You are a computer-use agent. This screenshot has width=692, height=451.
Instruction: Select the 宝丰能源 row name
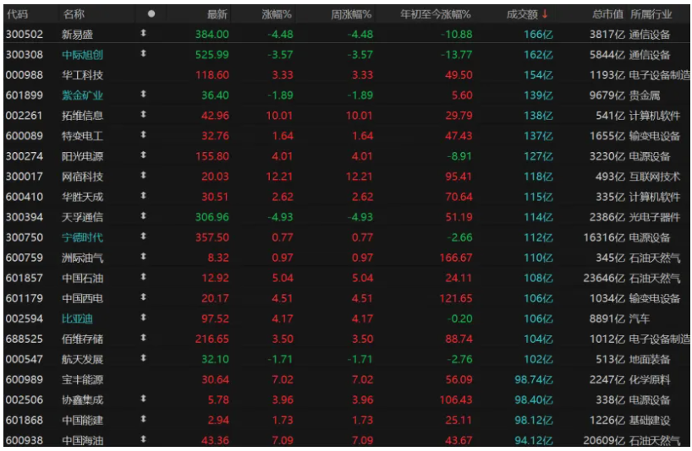tap(83, 378)
